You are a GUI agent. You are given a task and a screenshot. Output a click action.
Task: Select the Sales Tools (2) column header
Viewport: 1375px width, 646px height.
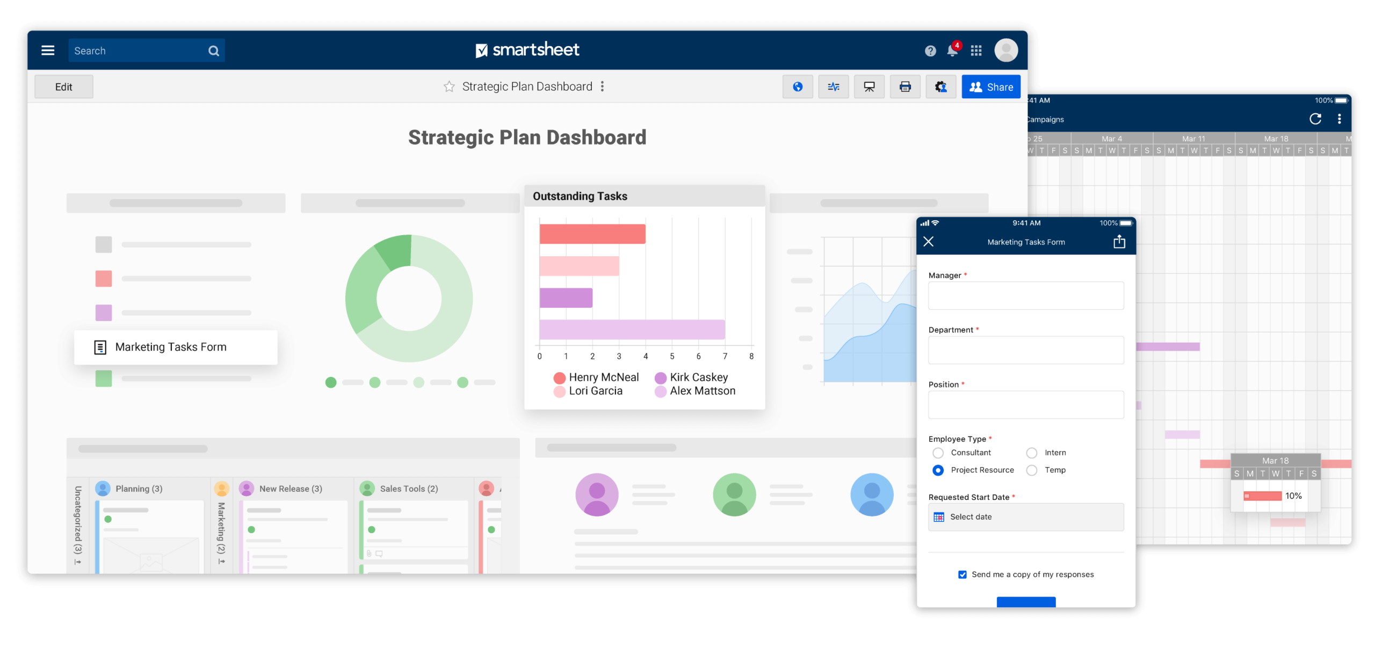point(408,489)
